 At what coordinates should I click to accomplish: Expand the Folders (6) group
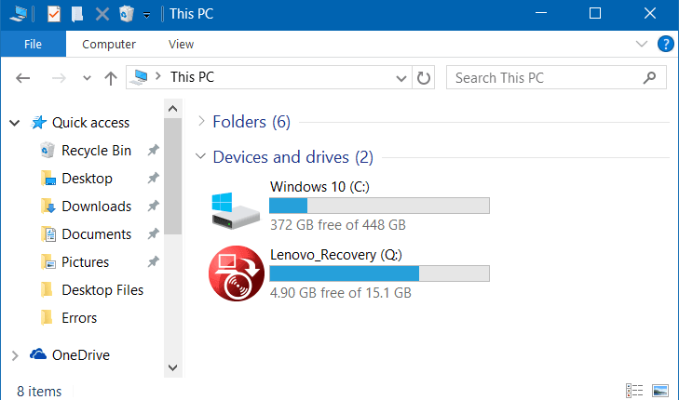click(202, 122)
